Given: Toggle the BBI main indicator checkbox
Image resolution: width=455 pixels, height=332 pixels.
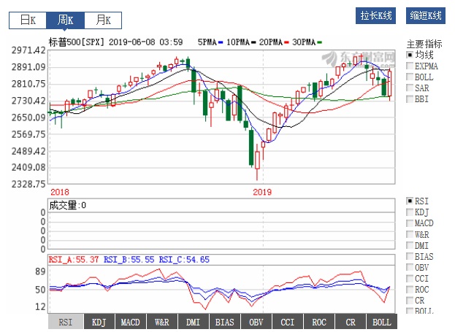Looking at the screenshot, I should click(410, 99).
